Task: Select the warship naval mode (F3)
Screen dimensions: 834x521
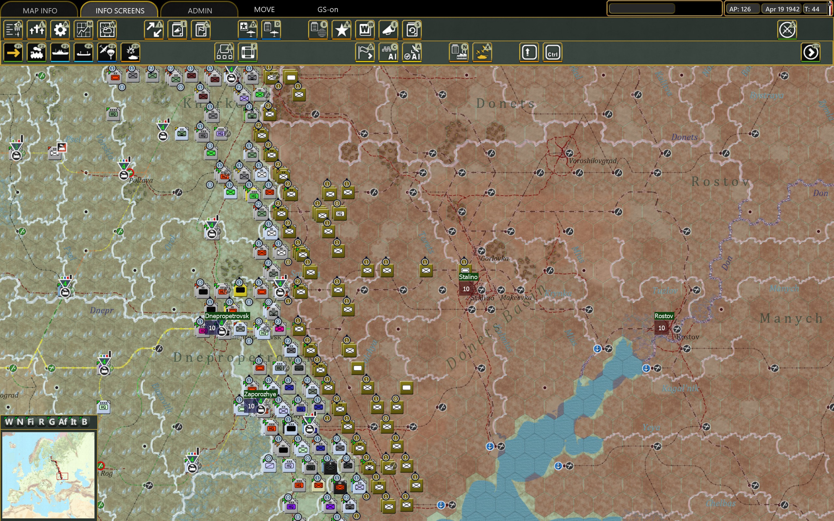Action: pos(60,53)
